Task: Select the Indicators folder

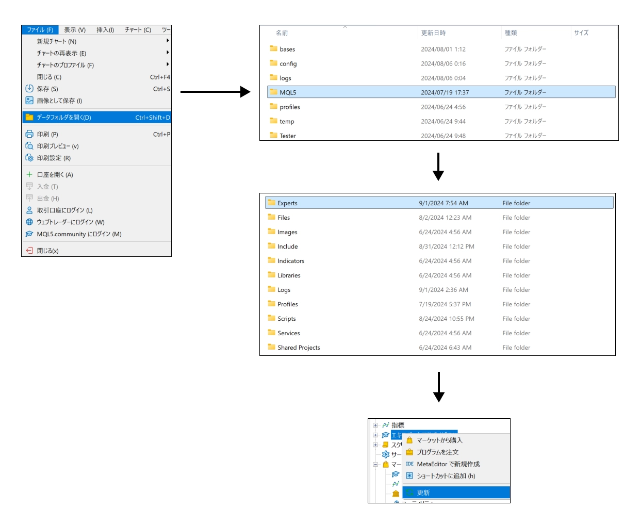Action: click(439, 261)
